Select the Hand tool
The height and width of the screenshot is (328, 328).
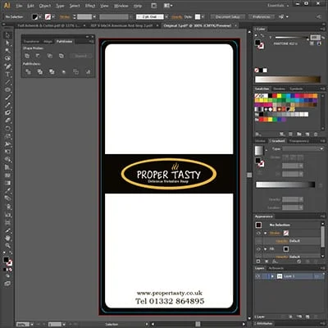(7, 238)
